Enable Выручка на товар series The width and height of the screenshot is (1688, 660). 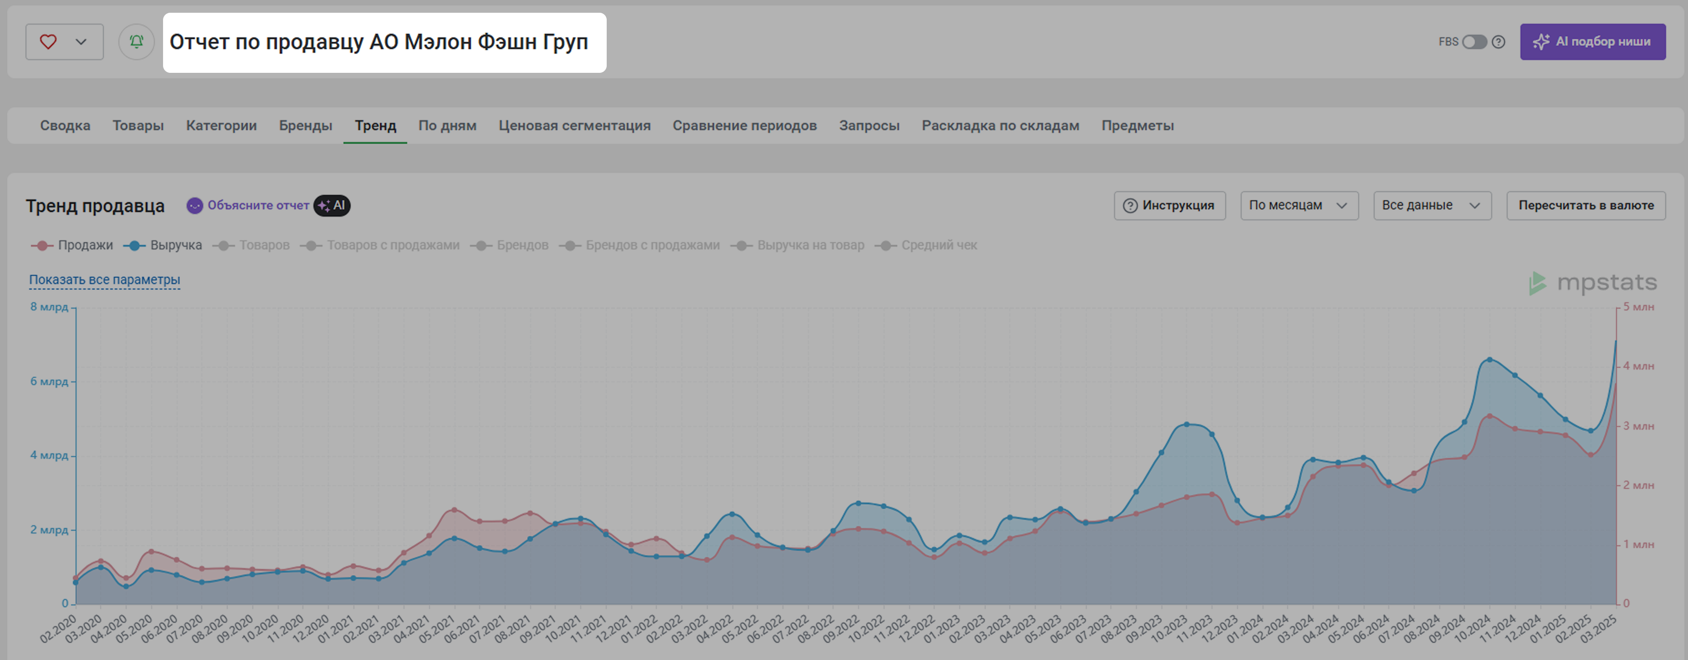[798, 245]
